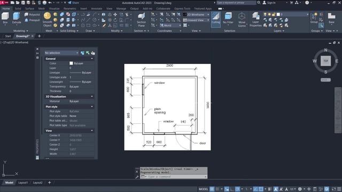Image resolution: width=342 pixels, height=192 pixels.
Task: Click the Customization menu icon in status bar
Action: 339,189
